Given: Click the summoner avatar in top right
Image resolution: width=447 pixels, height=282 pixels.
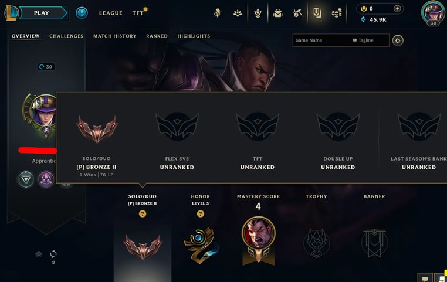Looking at the screenshot, I should coord(433,13).
